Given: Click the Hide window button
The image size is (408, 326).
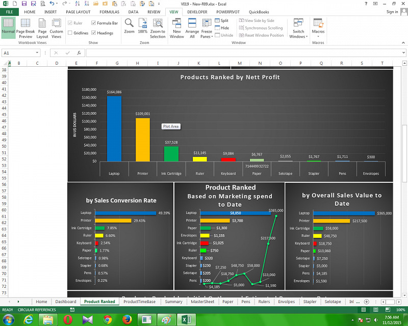Looking at the screenshot, I should click(x=222, y=28).
